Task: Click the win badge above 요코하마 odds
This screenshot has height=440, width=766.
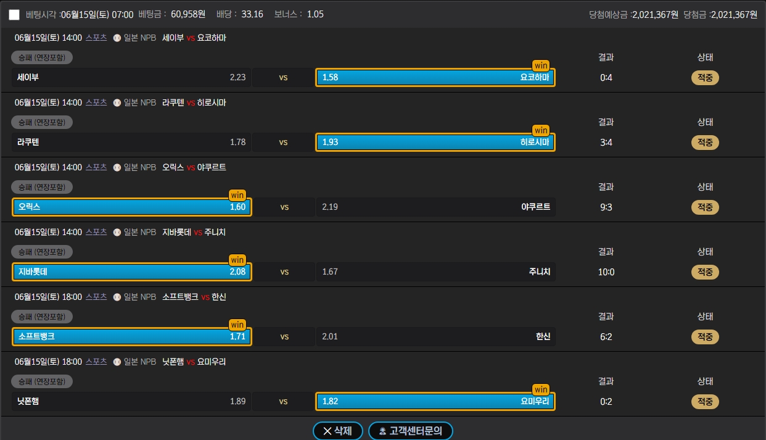Action: point(541,65)
